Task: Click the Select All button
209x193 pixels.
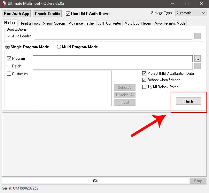Action: pos(125,88)
